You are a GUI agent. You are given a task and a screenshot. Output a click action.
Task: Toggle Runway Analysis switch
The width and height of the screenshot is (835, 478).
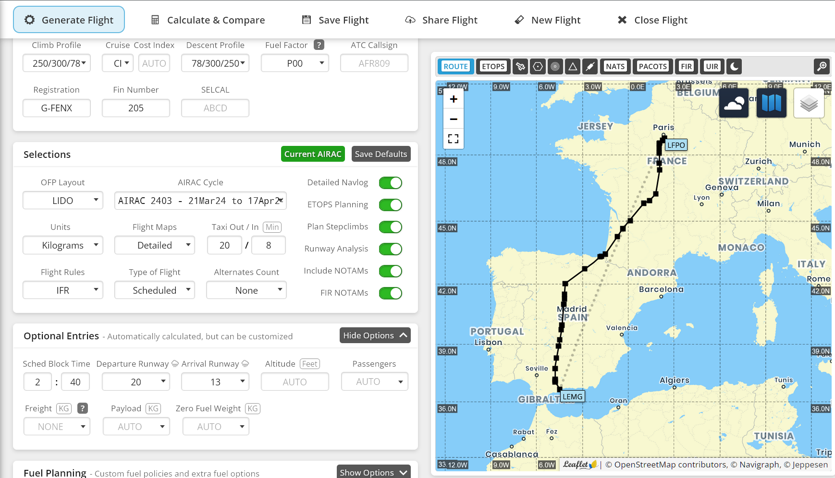pyautogui.click(x=391, y=249)
